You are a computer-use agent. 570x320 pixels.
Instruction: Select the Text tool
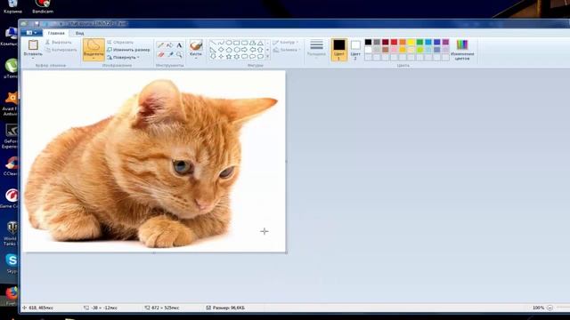tap(179, 45)
